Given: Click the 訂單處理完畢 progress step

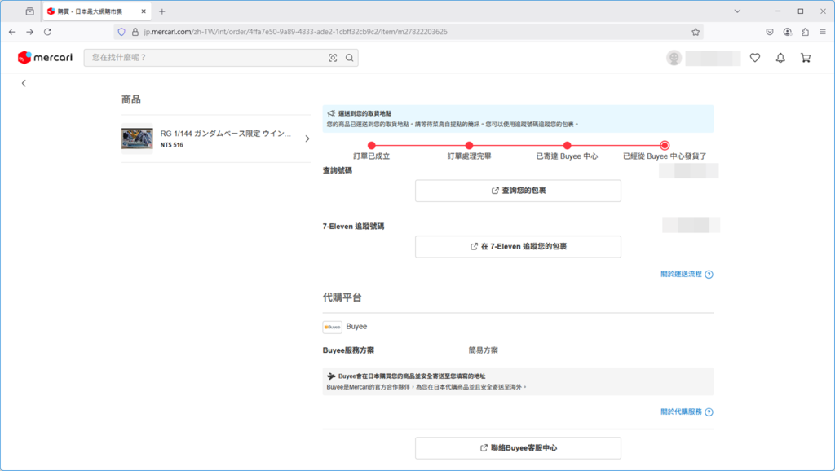Looking at the screenshot, I should 469,156.
